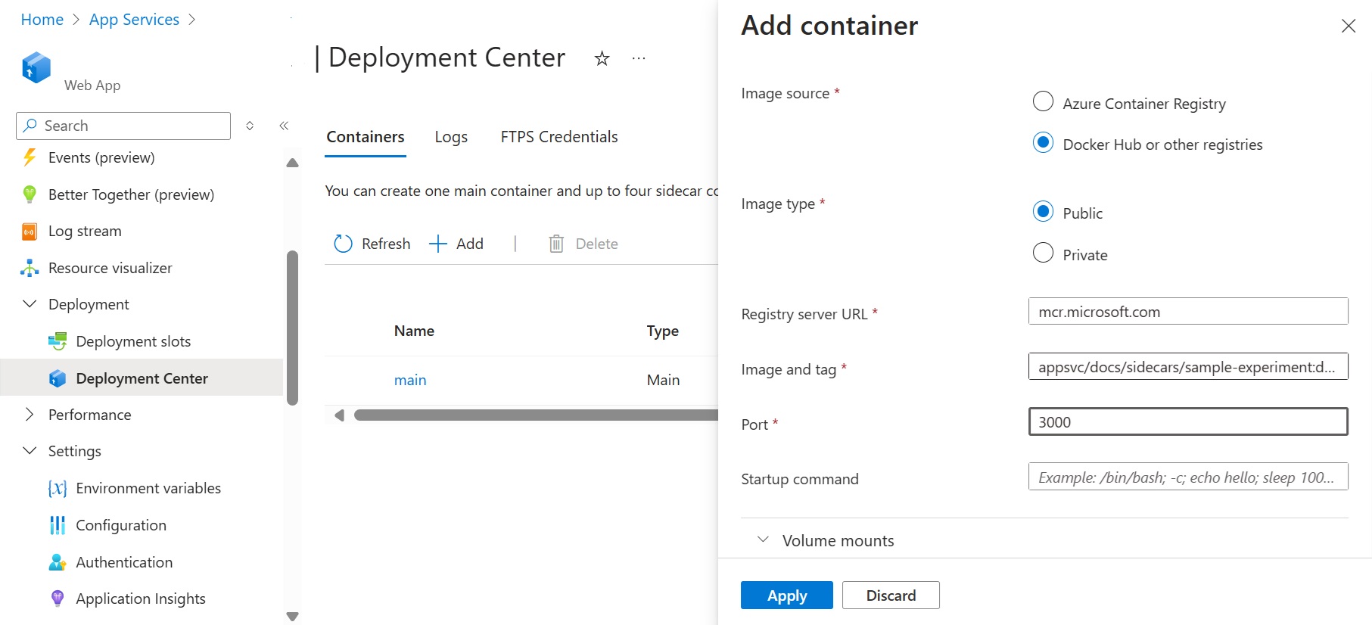Viewport: 1372px width, 625px height.
Task: Click the Log stream orange icon
Action: pyautogui.click(x=30, y=232)
